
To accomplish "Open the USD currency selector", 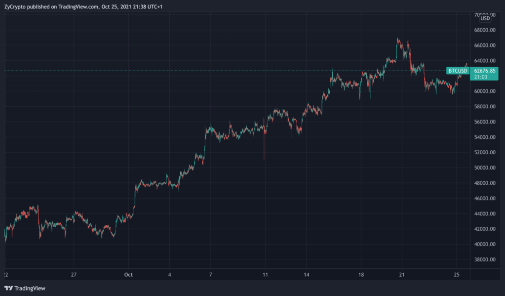I will pyautogui.click(x=485, y=18).
